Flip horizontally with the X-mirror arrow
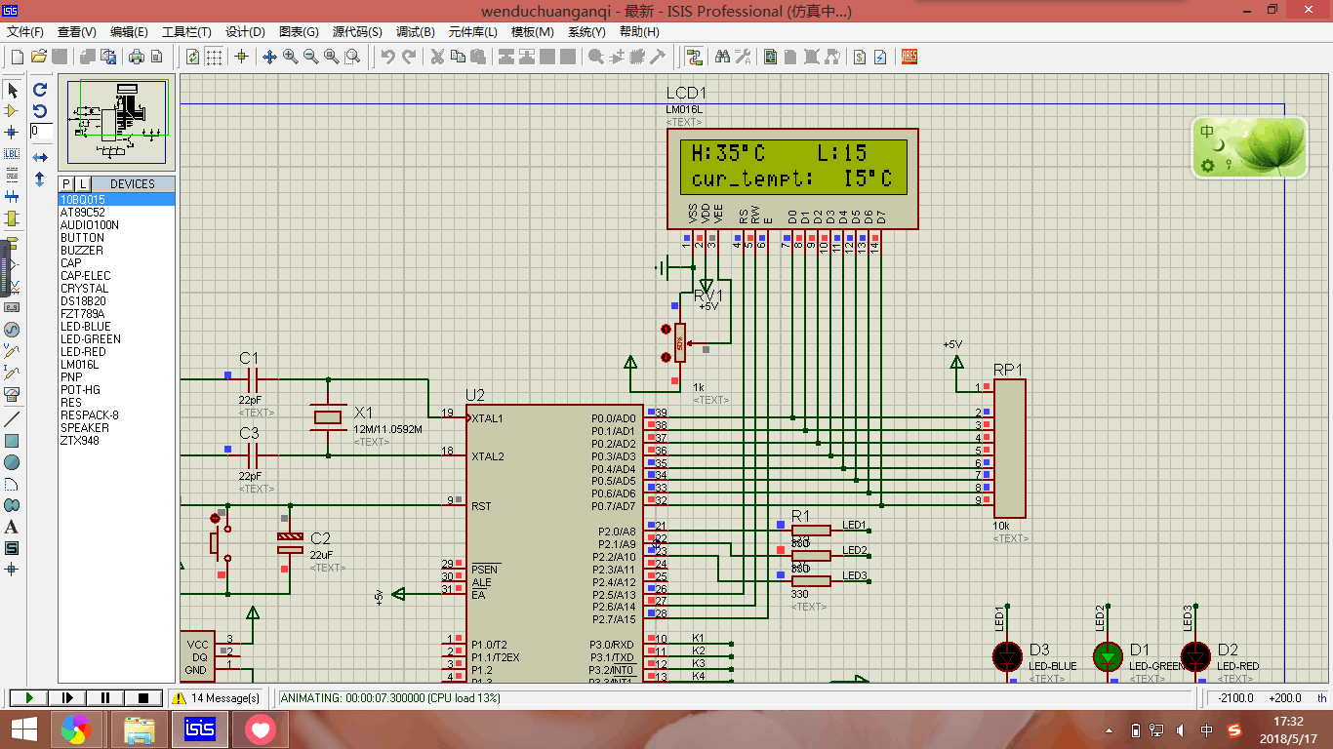Viewport: 1333px width, 749px height. [40, 157]
